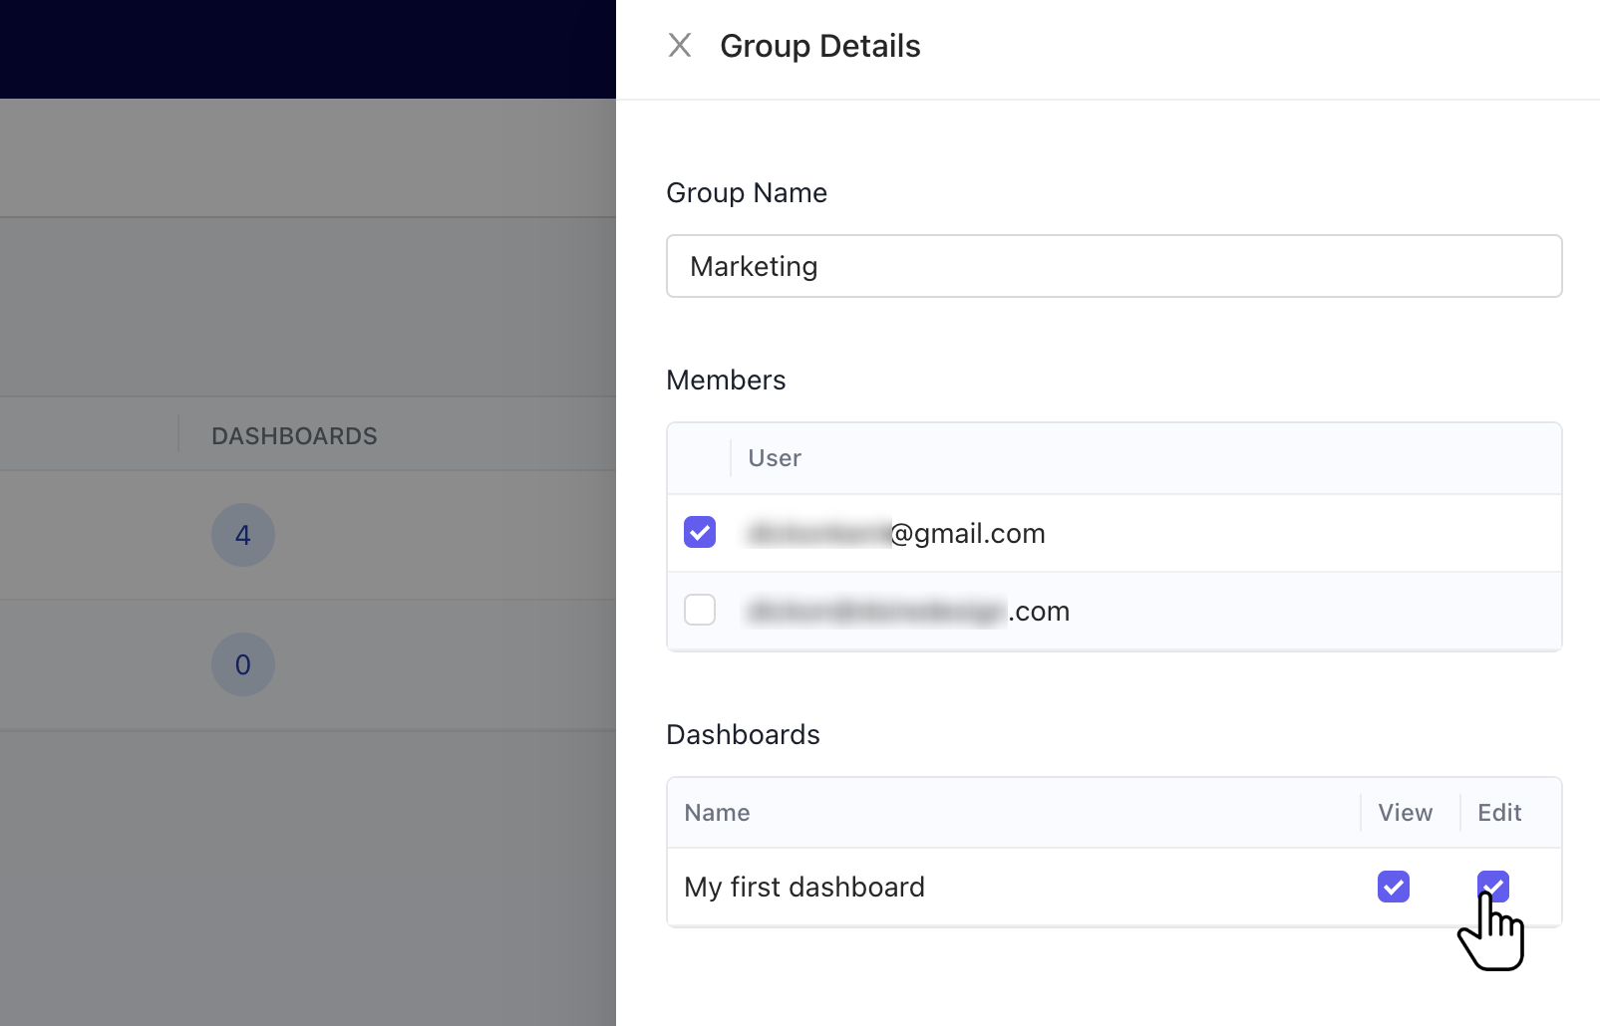Select the gmail.com member email text
The height and width of the screenshot is (1026, 1600).
point(895,534)
